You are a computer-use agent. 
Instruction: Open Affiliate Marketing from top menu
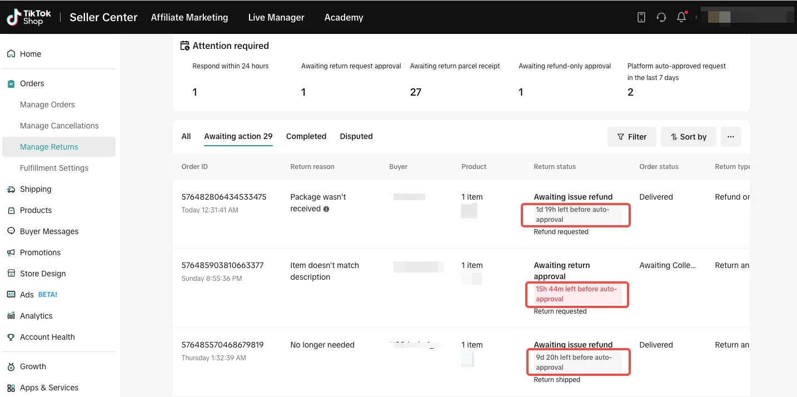(189, 17)
